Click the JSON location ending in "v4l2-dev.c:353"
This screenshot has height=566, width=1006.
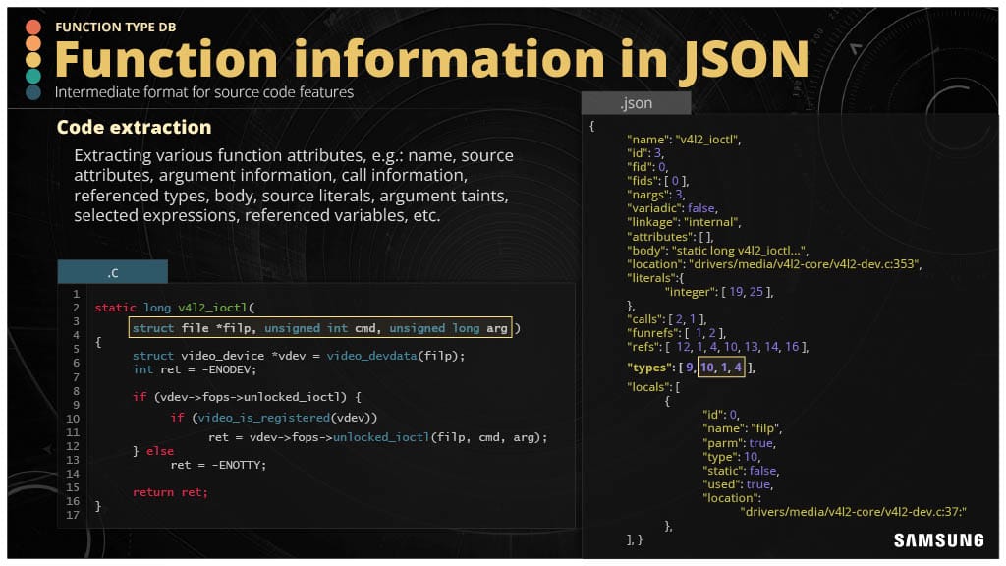(774, 263)
